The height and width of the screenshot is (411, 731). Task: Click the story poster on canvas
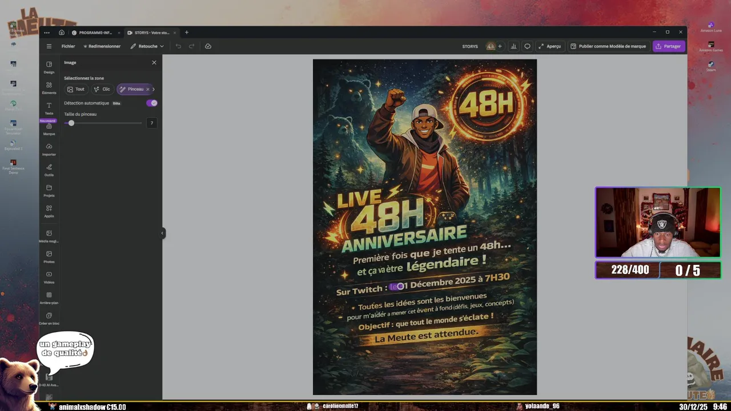pos(425,227)
